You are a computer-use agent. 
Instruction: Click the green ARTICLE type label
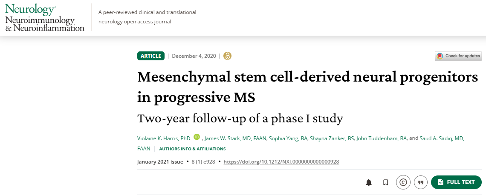[x=151, y=56]
